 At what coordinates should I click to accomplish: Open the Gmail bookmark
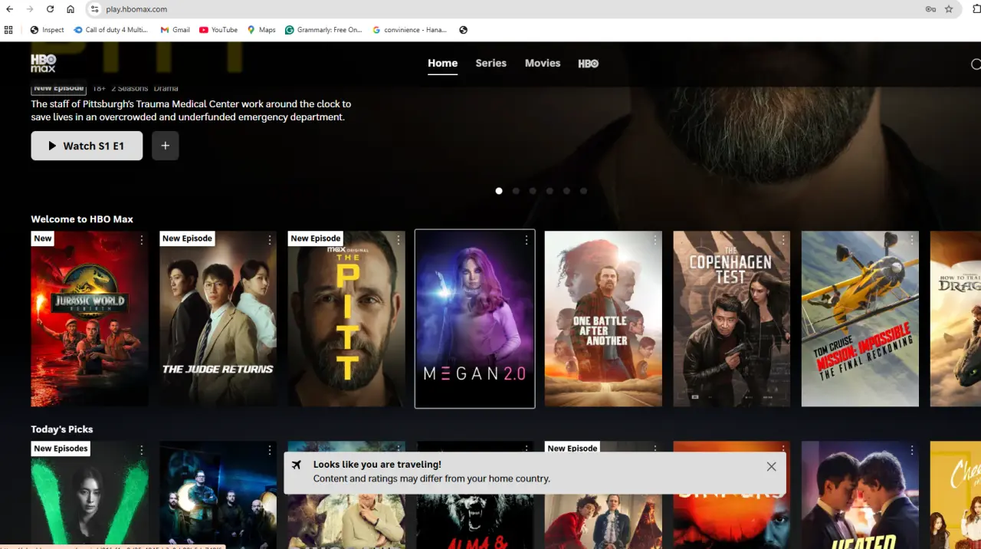tap(175, 30)
